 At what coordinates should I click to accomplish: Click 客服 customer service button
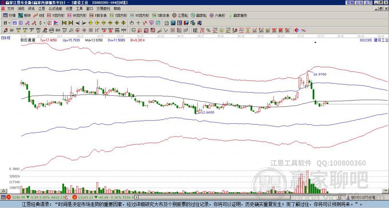(x=350, y=3)
